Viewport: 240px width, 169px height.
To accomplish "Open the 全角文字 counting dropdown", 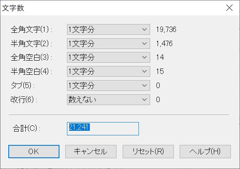I will [x=109, y=29].
